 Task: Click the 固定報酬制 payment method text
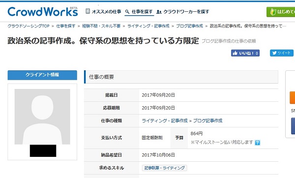152,138
